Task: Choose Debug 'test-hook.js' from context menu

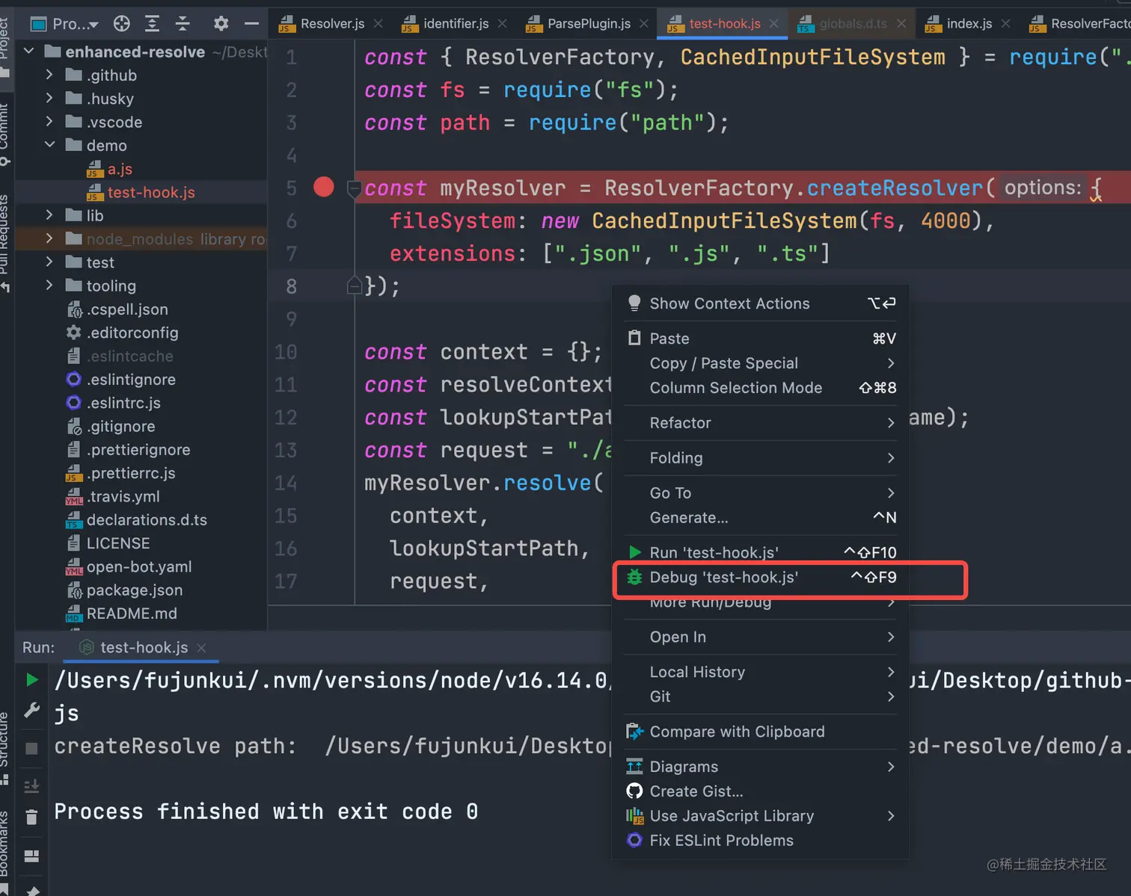Action: 723,578
